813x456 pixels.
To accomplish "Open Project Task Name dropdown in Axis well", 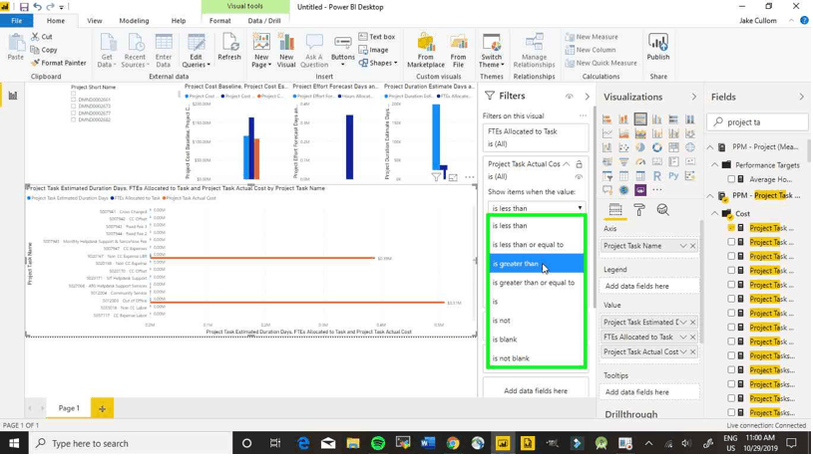I will pos(683,246).
